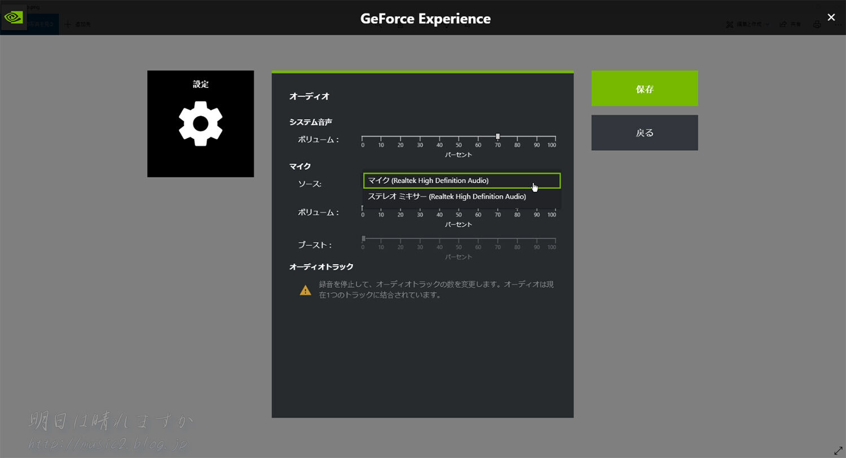Viewport: 846px width, 458px height.
Task: Close the GeForce Experience overlay
Action: coord(831,17)
